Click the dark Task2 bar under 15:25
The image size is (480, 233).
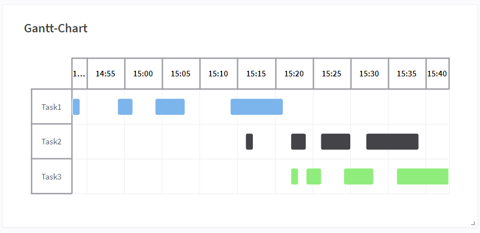tap(336, 142)
